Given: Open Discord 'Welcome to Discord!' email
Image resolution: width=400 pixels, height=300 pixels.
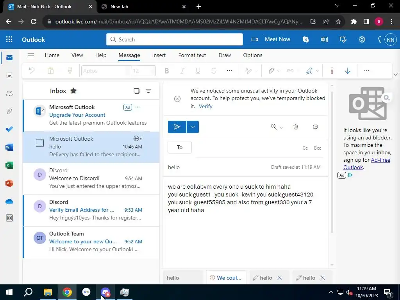Looking at the screenshot, I should [x=91, y=179].
